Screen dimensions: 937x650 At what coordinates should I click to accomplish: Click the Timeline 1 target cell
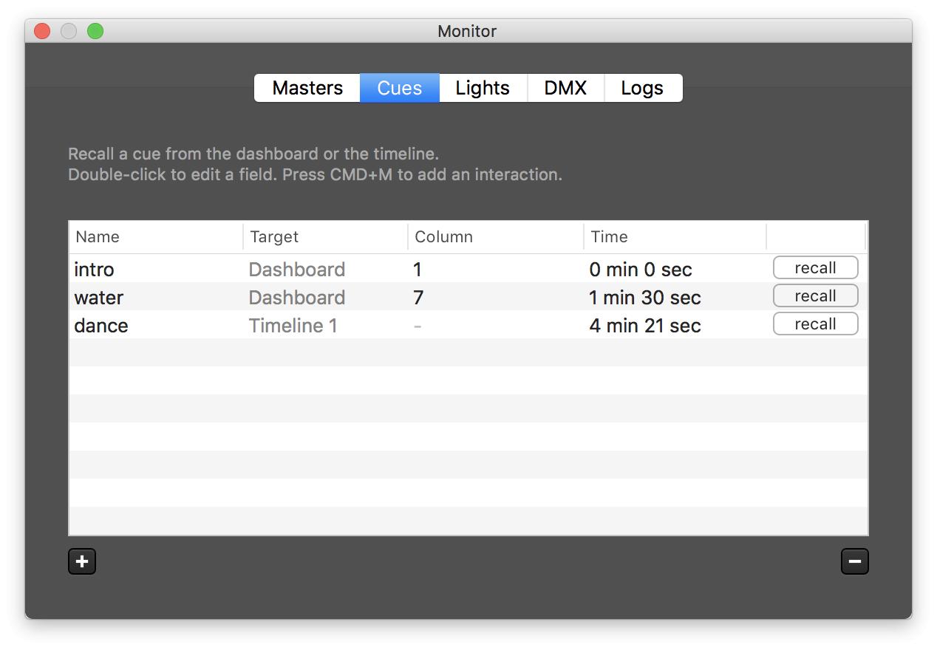(293, 326)
